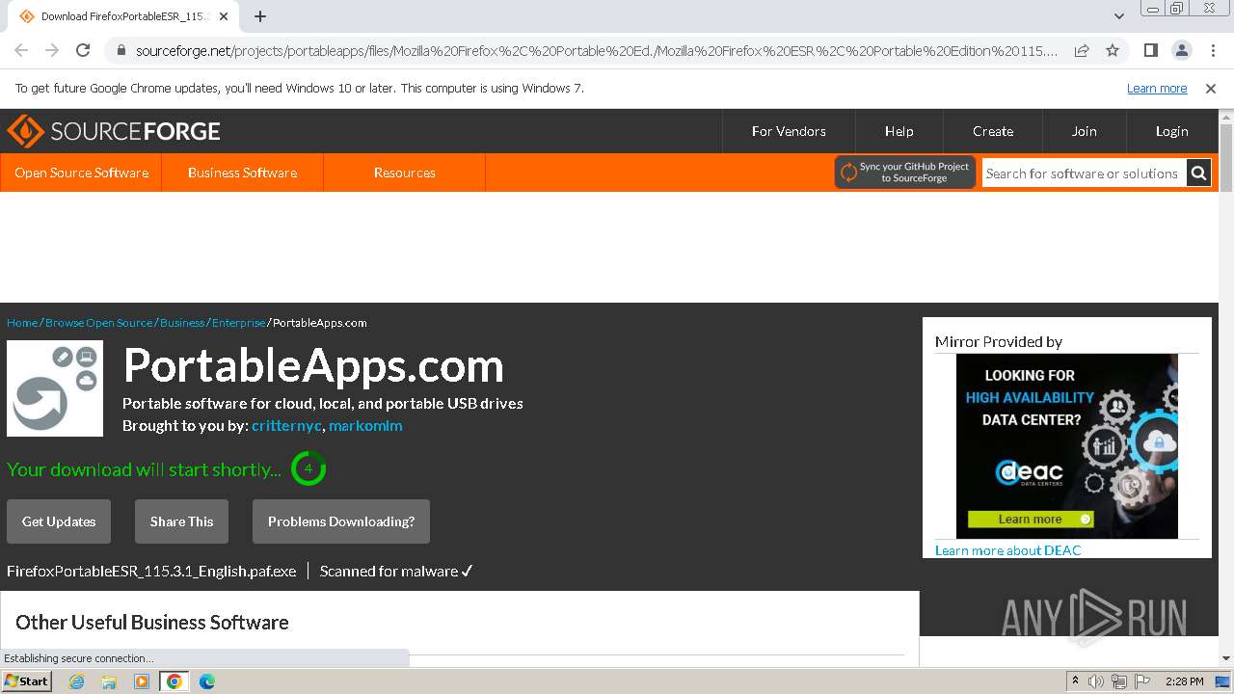Viewport: 1234px width, 694px height.
Task: Click the scrollbar up arrow
Action: [x=1226, y=116]
